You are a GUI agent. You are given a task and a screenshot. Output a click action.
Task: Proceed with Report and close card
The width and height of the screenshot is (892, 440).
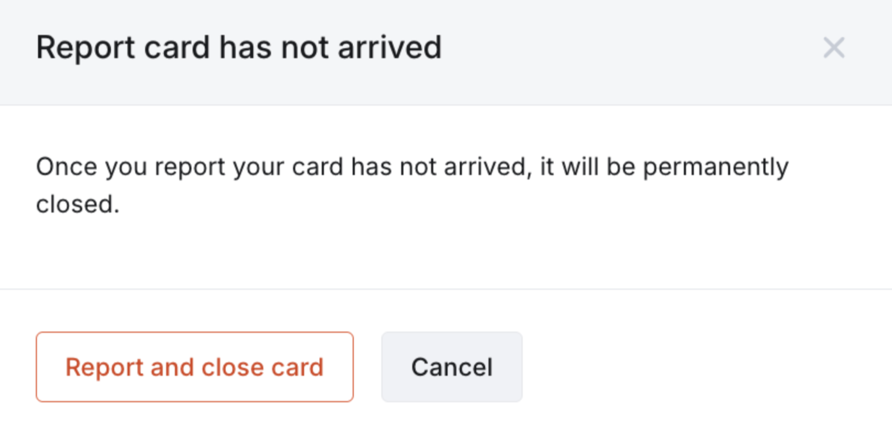click(x=194, y=367)
